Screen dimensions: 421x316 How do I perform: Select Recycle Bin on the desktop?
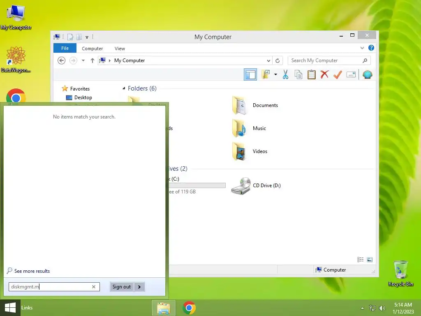(x=400, y=273)
